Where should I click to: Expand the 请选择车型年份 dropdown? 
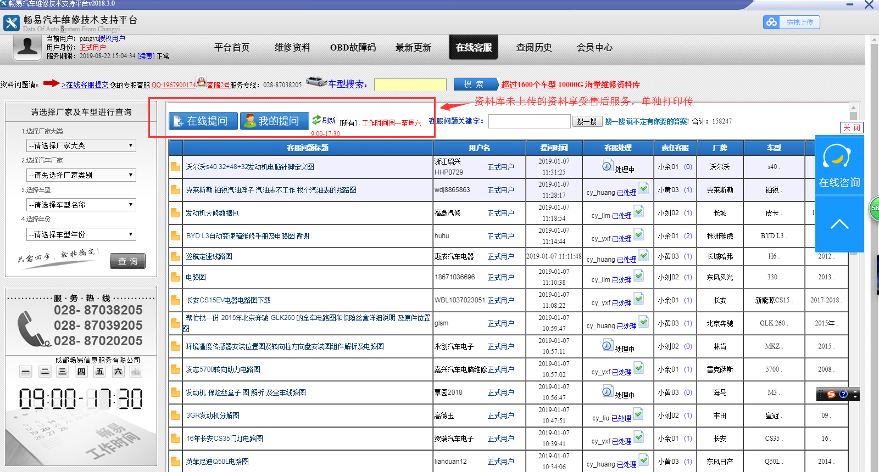coord(81,234)
